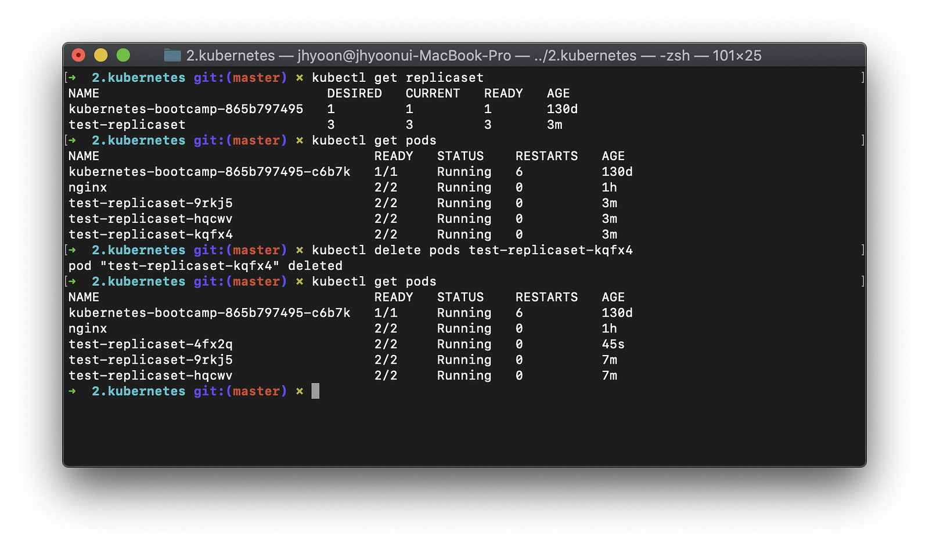929x550 pixels.
Task: Click the terminal cursor block at the last prompt
Action: 315,391
